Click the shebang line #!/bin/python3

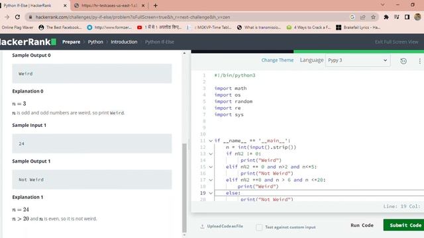(235, 75)
